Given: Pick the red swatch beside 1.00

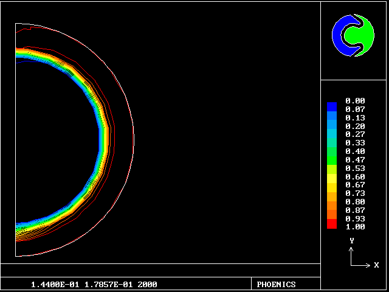Looking at the screenshot, I should pyautogui.click(x=331, y=224).
